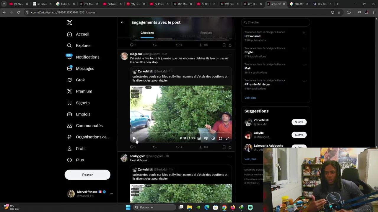View analytics showing 292 views

point(204,147)
